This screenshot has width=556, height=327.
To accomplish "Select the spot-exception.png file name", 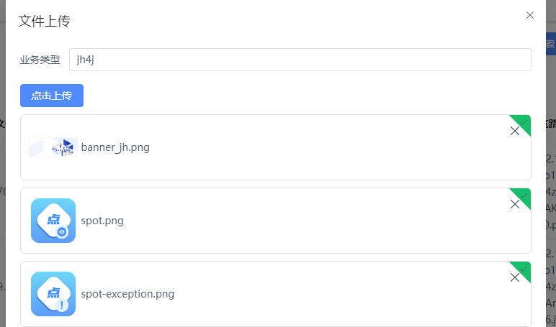I will [127, 294].
